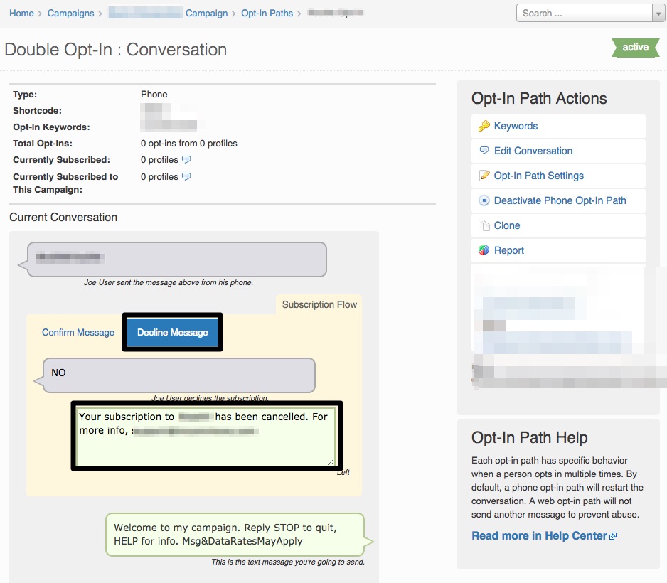This screenshot has height=583, width=667.
Task: Follow Read more in Help Center link
Action: (539, 536)
